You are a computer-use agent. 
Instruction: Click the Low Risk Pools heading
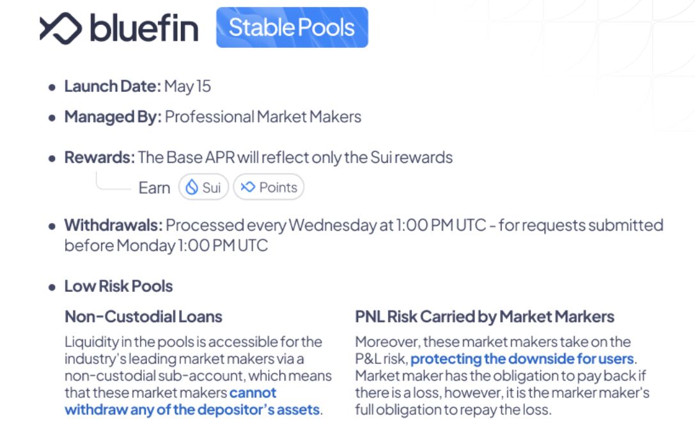coord(118,286)
